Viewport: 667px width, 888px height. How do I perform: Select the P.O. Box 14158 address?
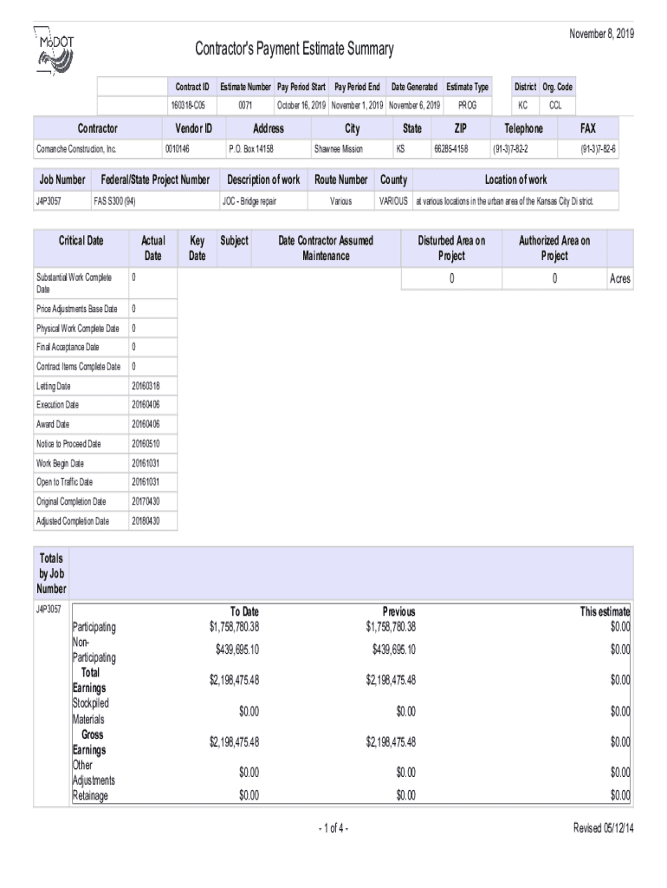click(x=251, y=149)
